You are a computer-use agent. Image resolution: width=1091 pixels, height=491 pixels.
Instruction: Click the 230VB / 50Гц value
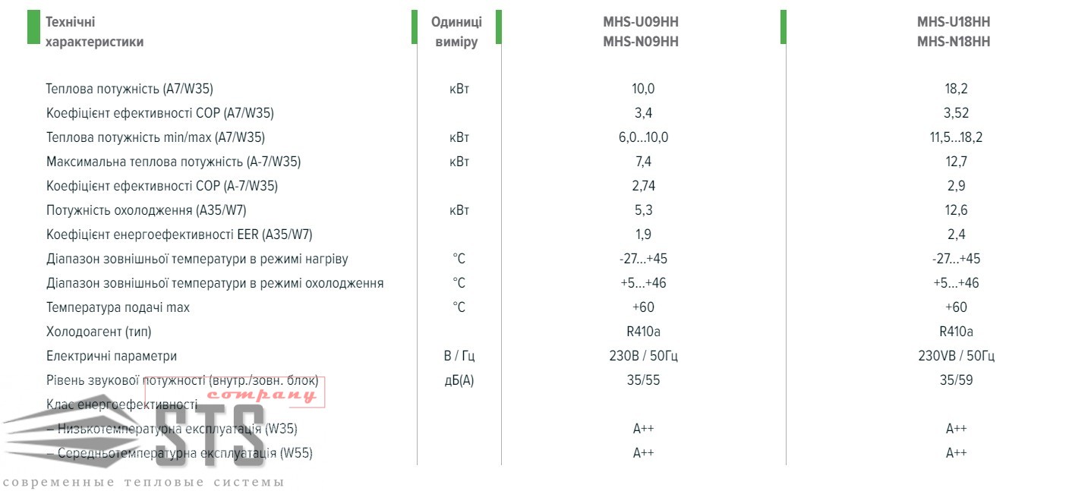tap(956, 356)
